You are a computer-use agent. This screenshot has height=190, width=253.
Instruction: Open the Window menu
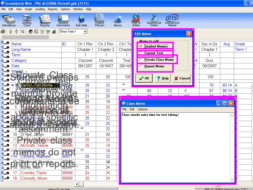pyautogui.click(x=78, y=9)
